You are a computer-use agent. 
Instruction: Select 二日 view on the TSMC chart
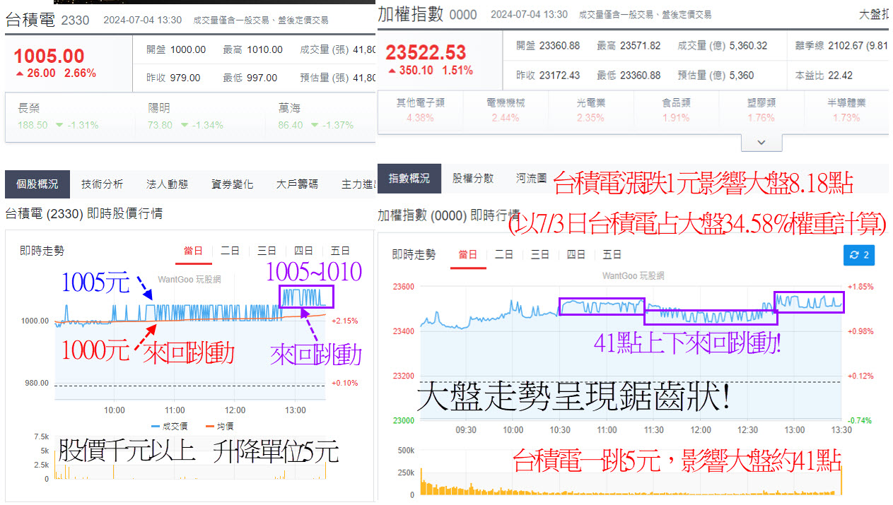pos(230,249)
